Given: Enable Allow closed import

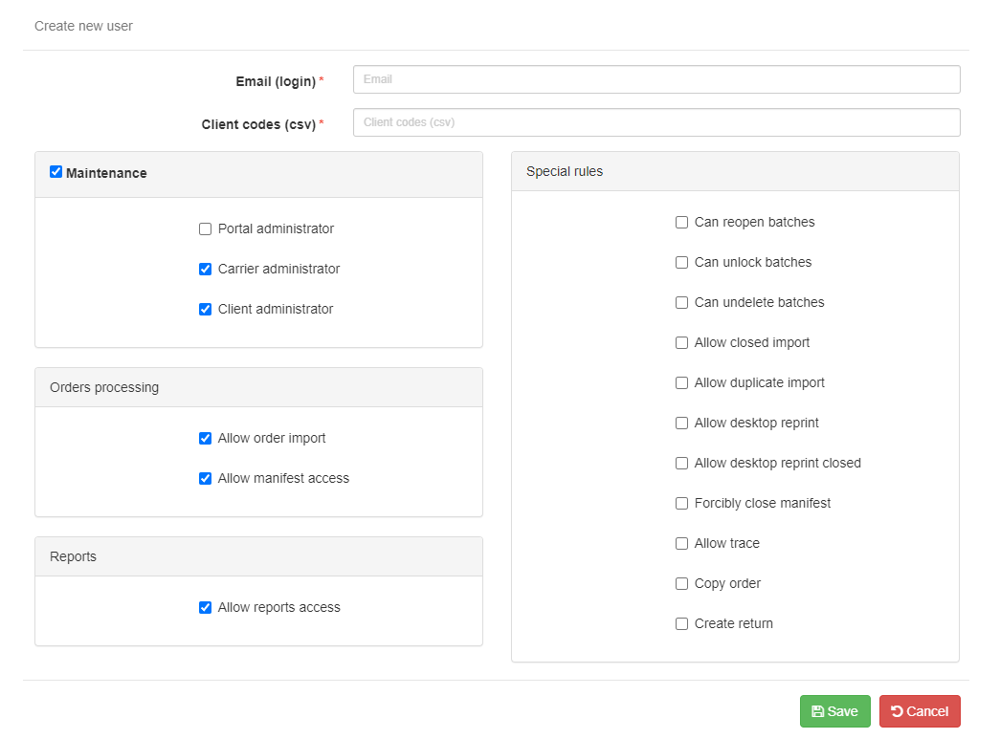Looking at the screenshot, I should pos(681,343).
